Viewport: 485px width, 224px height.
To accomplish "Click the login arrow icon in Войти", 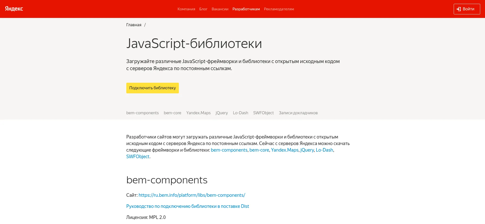I will [x=459, y=9].
